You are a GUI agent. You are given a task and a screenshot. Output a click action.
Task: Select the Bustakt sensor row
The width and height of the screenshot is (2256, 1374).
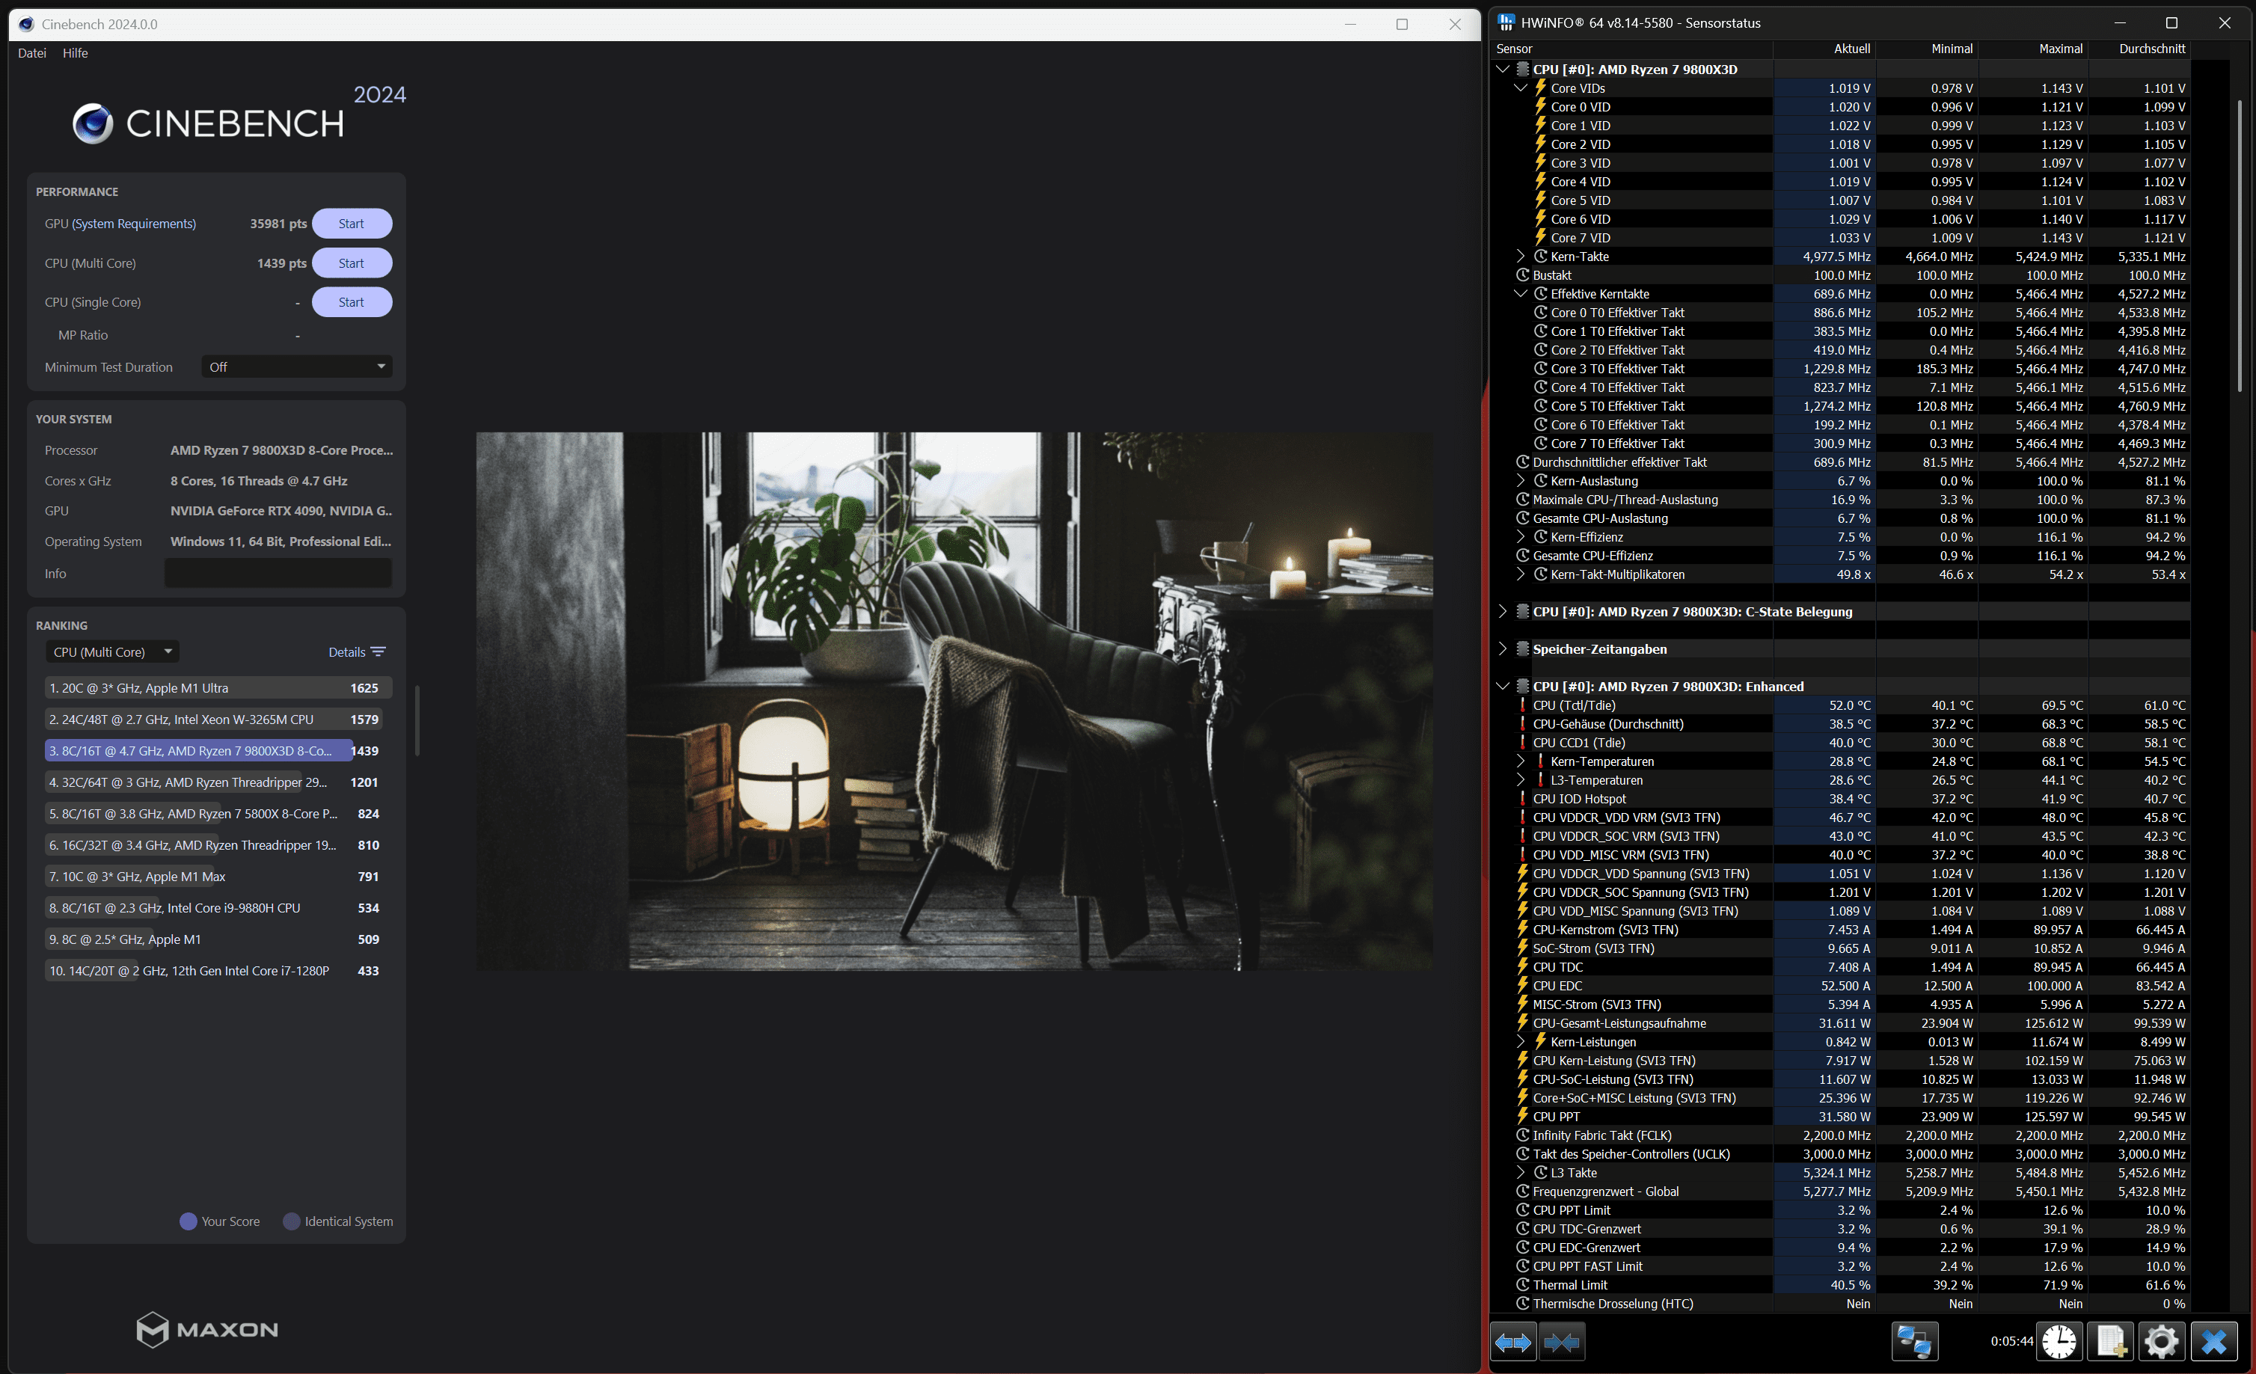point(1842,275)
